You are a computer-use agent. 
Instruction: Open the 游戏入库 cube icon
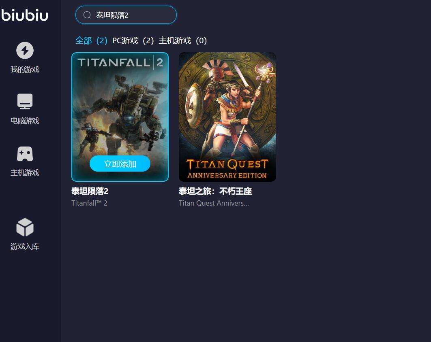(25, 227)
